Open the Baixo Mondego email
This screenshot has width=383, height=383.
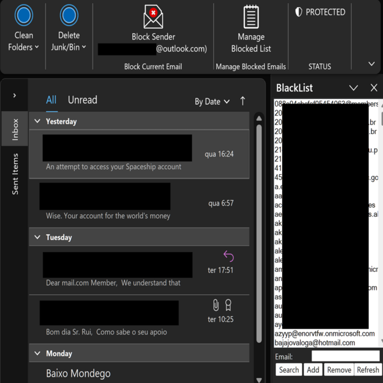(x=139, y=373)
